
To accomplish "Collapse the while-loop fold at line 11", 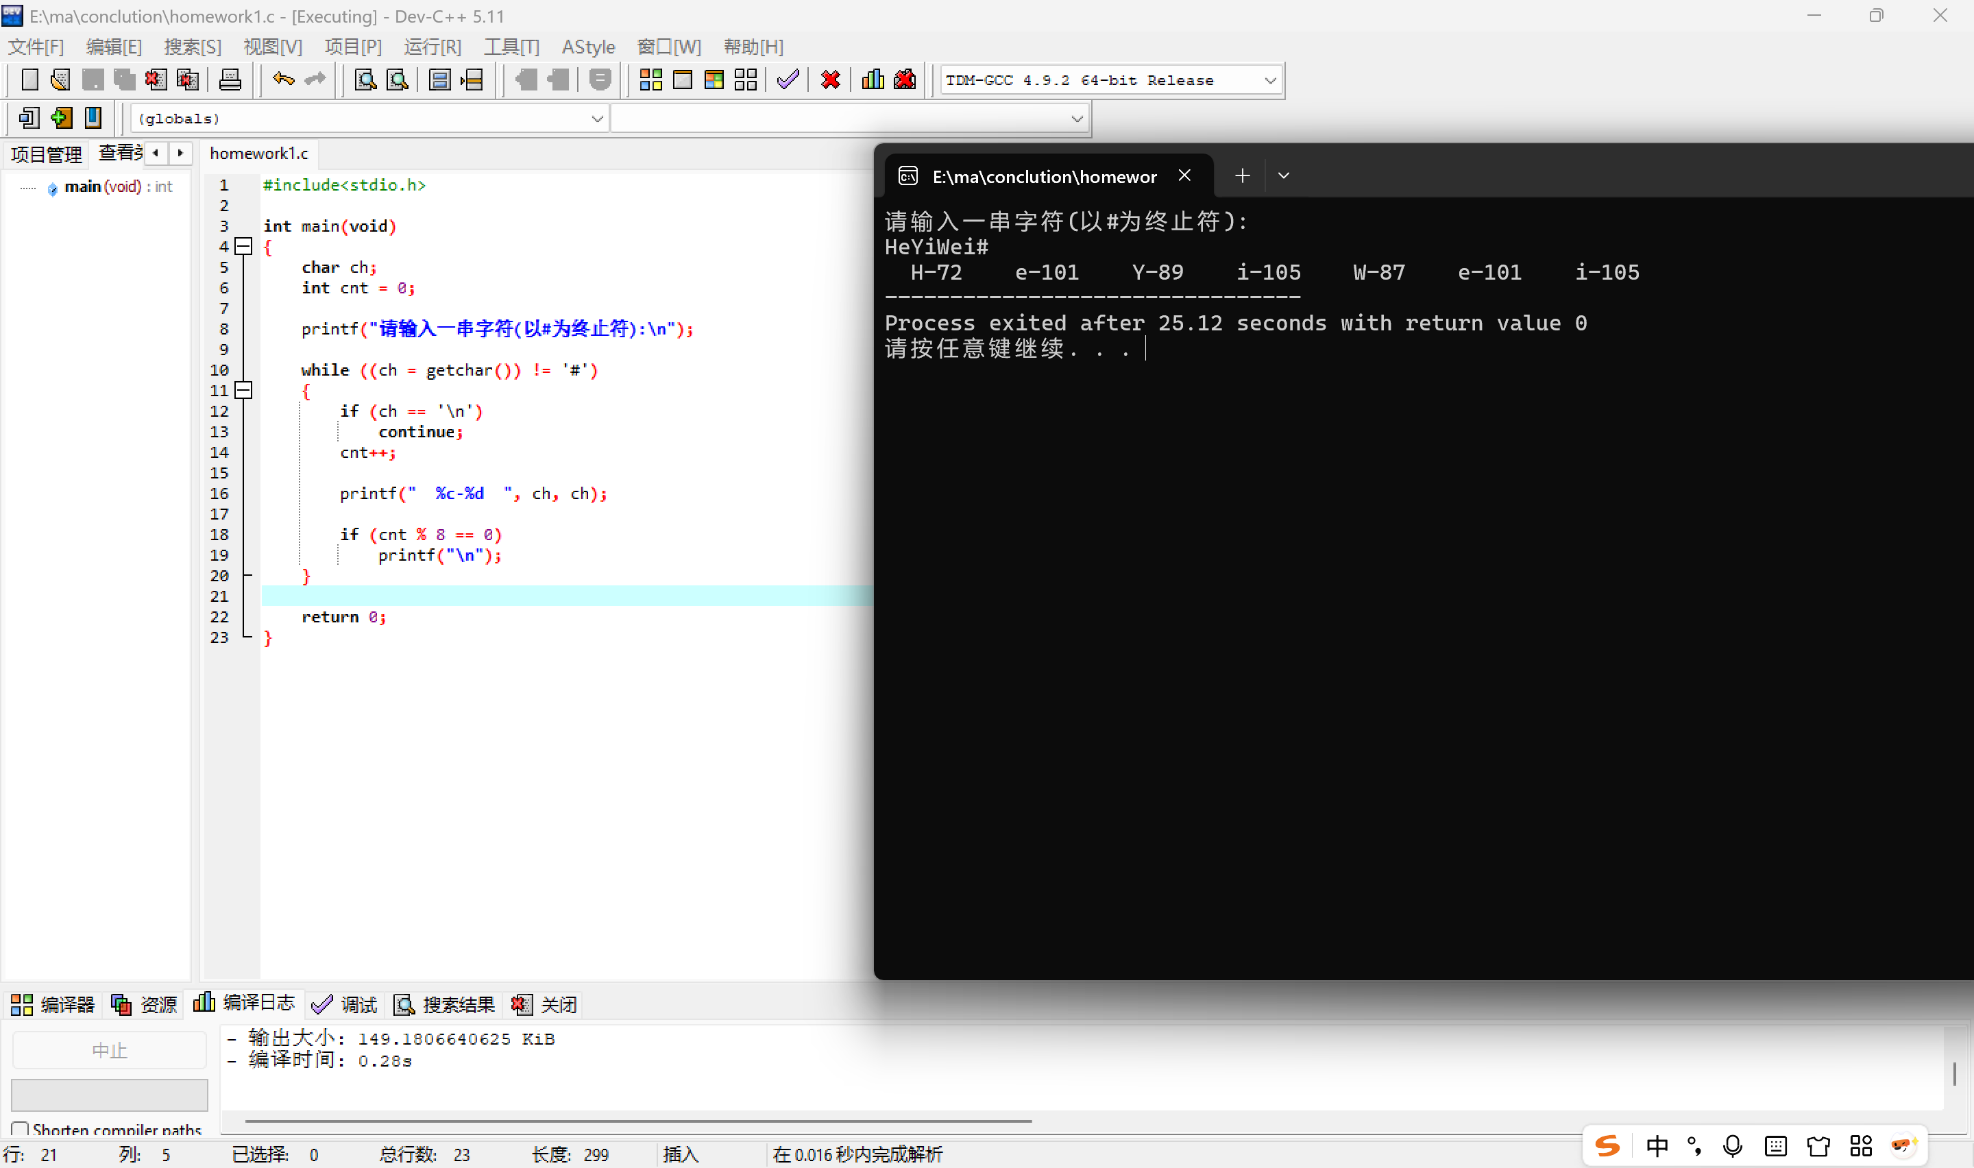I will click(x=244, y=391).
